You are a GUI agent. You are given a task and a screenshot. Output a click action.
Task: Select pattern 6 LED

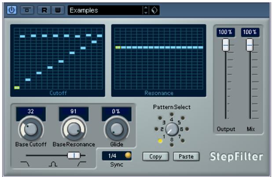(x=187, y=129)
